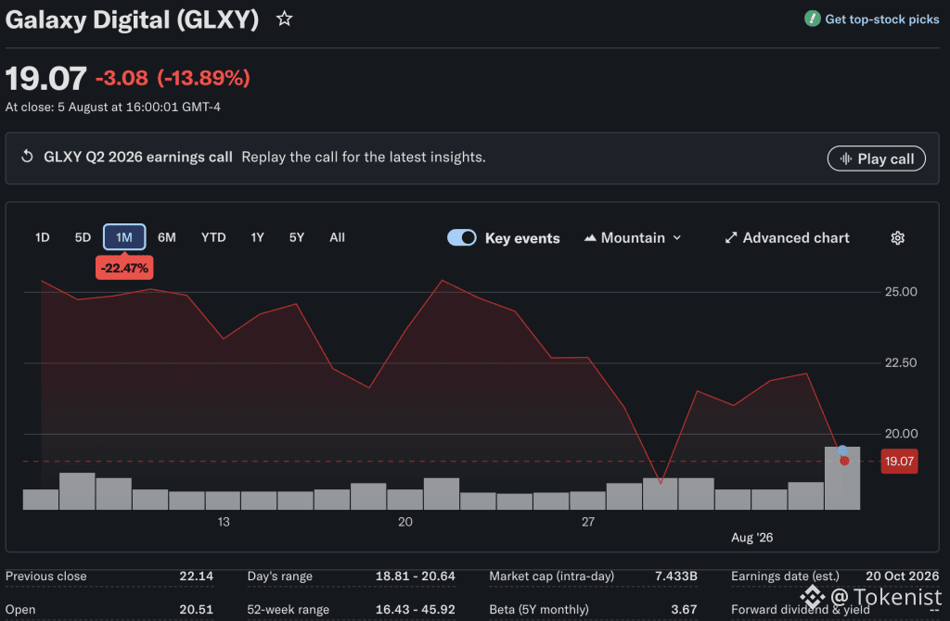Click the Open value 20.51
Screen dimensions: 950x621
pyautogui.click(x=196, y=610)
